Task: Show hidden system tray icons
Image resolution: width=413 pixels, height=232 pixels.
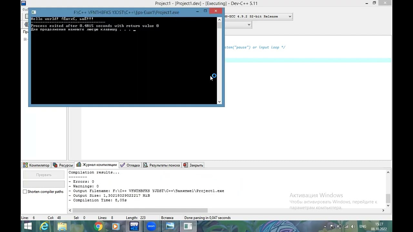Action: [325, 227]
